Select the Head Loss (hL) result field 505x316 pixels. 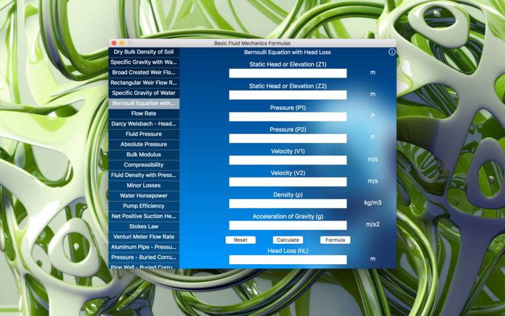point(288,260)
